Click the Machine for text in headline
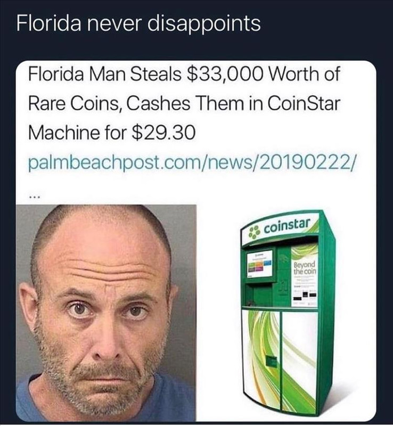Image resolution: width=393 pixels, height=426 pixels. tap(77, 133)
